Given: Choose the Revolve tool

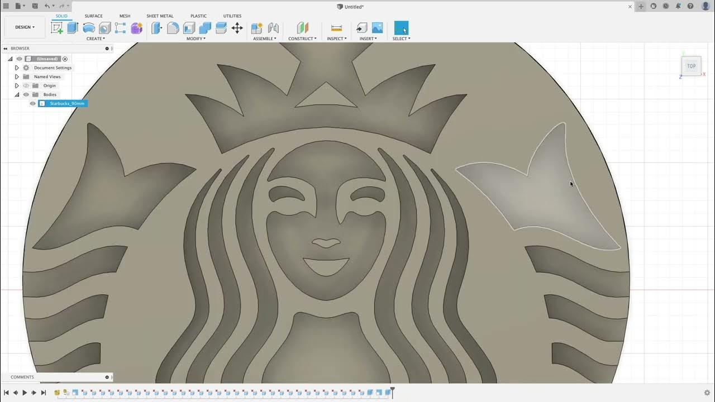Looking at the screenshot, I should pos(89,28).
